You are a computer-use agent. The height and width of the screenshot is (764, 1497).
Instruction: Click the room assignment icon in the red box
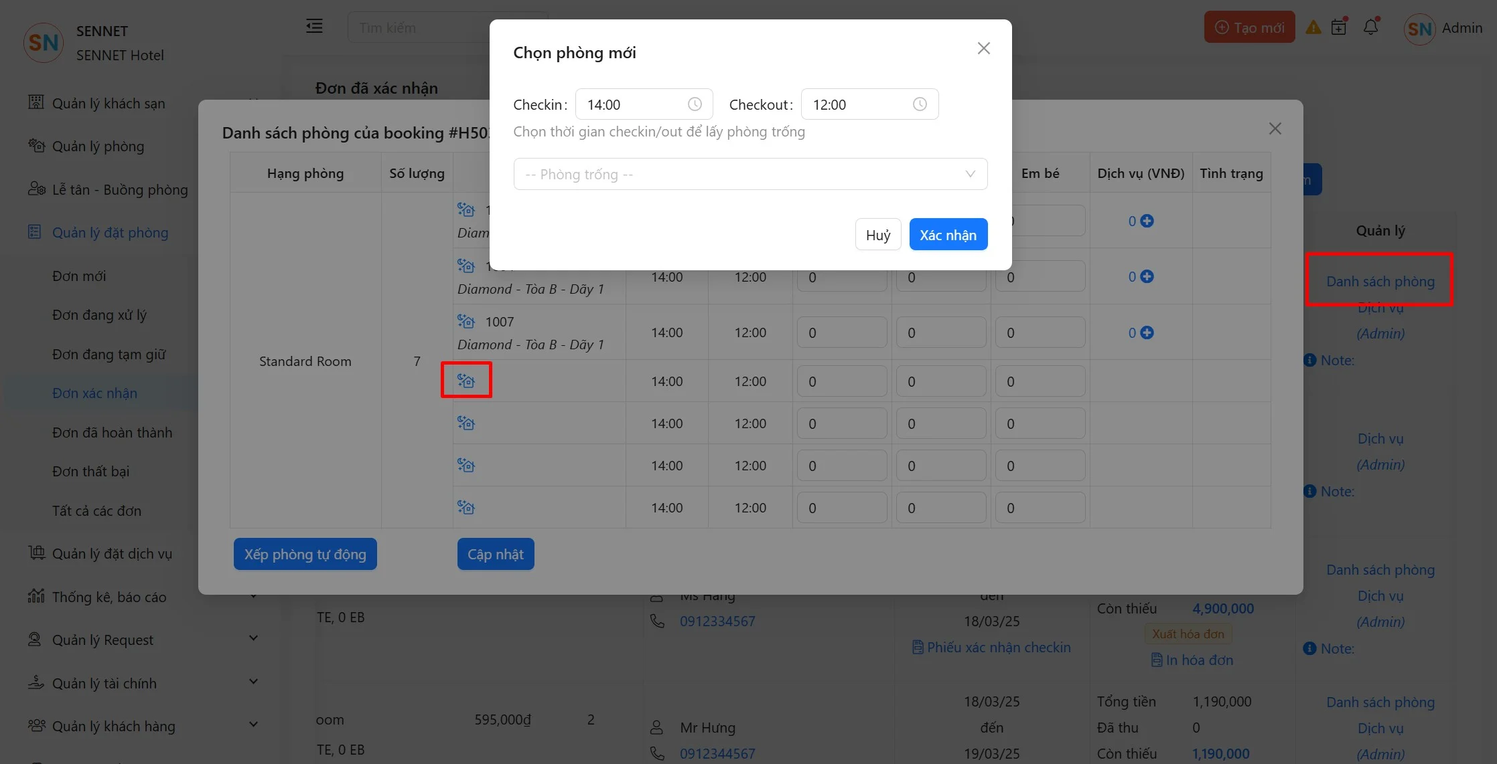[466, 381]
